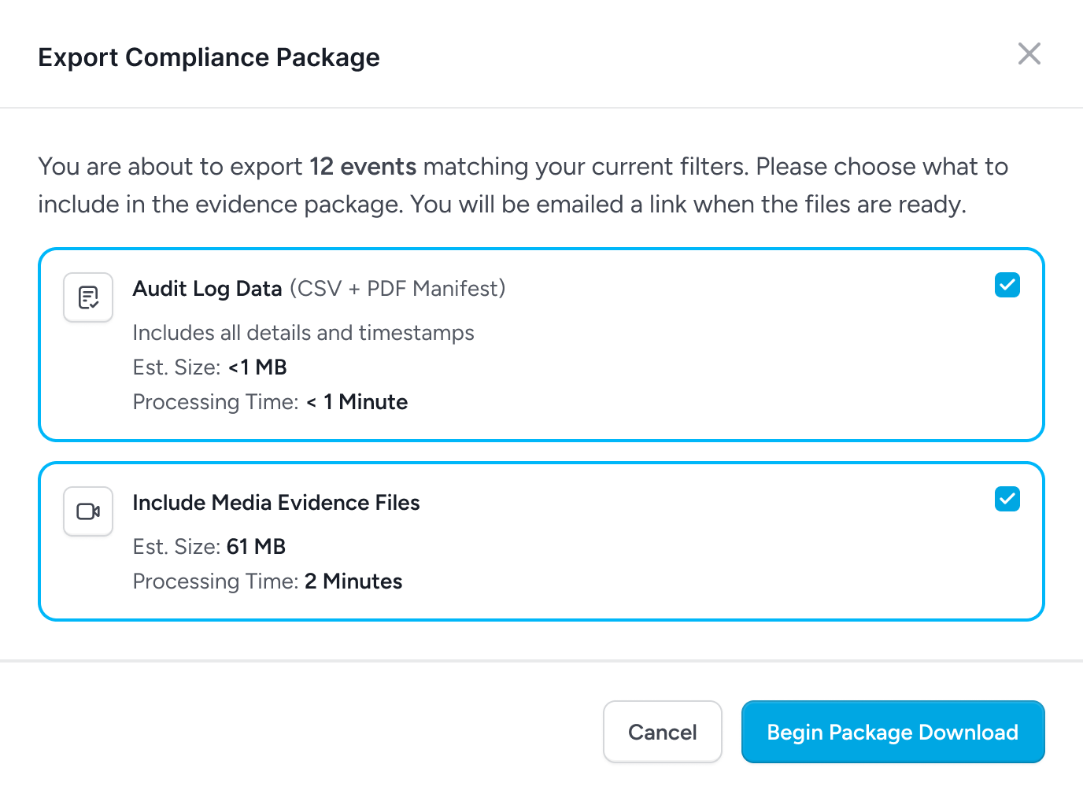
Task: Close the Export Compliance Package dialog
Action: 1029,54
